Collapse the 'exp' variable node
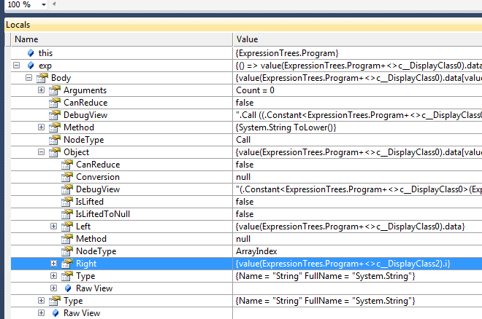Screen dimensions: 482x319 tap(17, 66)
